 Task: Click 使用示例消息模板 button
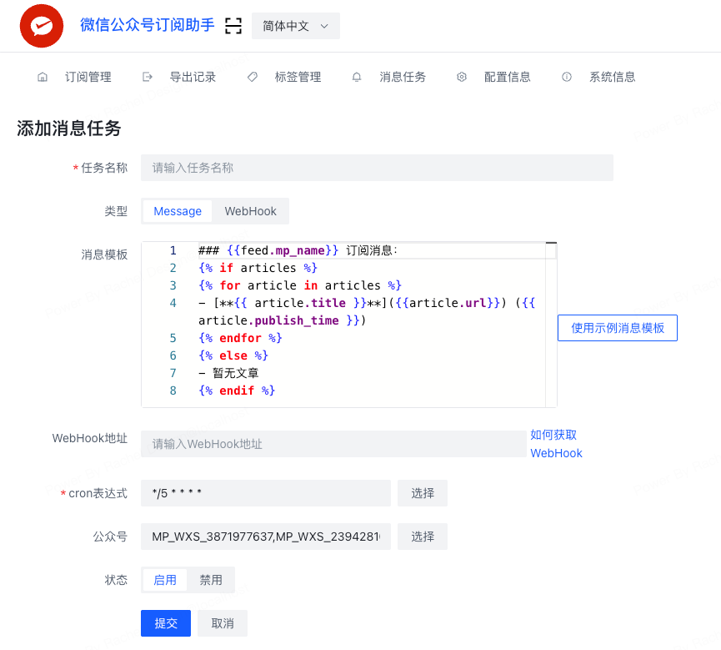(618, 328)
